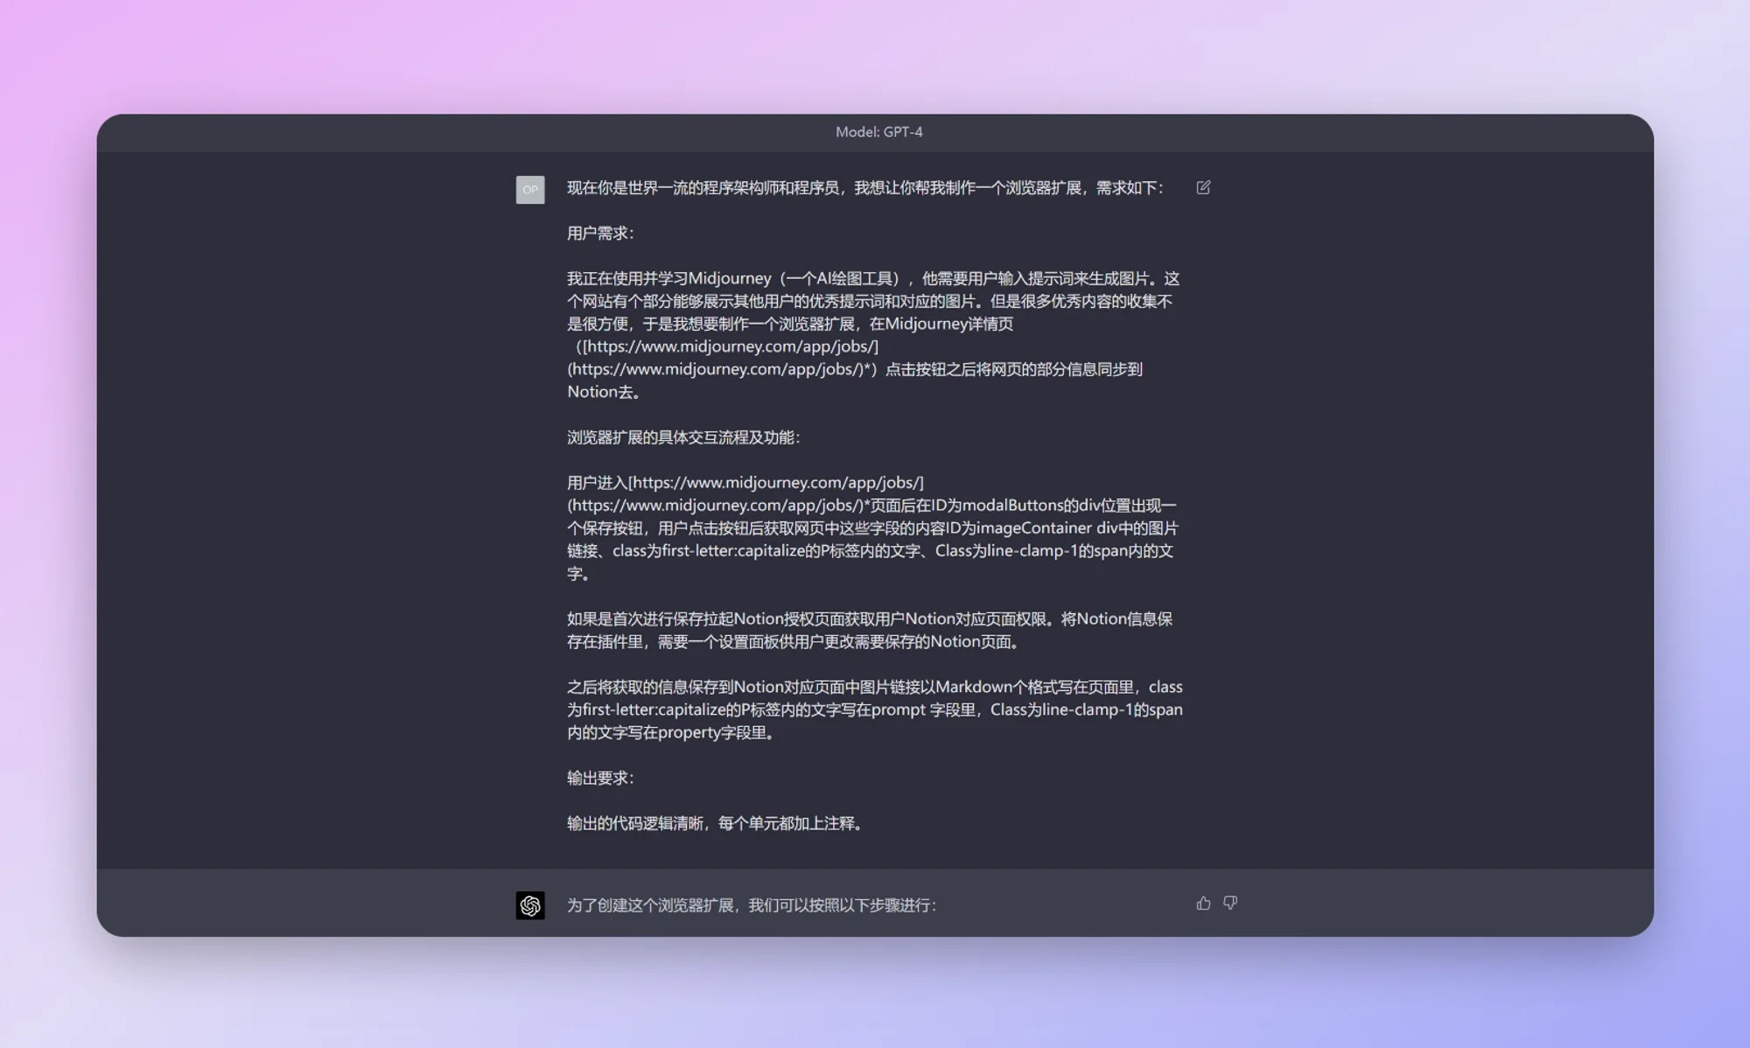
Task: Click the first line '现在你是世界一流的程序架构师和程序员'
Action: pos(865,188)
